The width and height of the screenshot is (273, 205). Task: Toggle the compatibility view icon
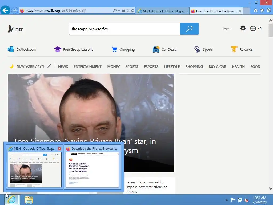pyautogui.click(x=128, y=11)
